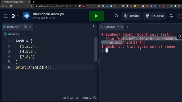The width and height of the screenshot is (182, 102).
Task: Click the 'Ansh = [' code line
Action: 24,41
